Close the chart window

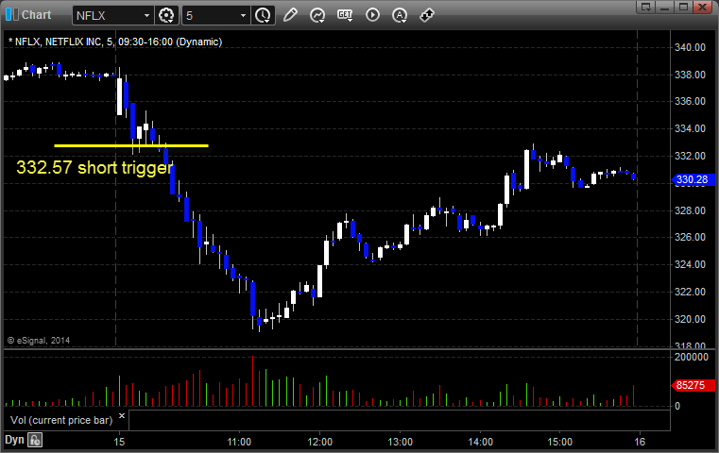[703, 7]
